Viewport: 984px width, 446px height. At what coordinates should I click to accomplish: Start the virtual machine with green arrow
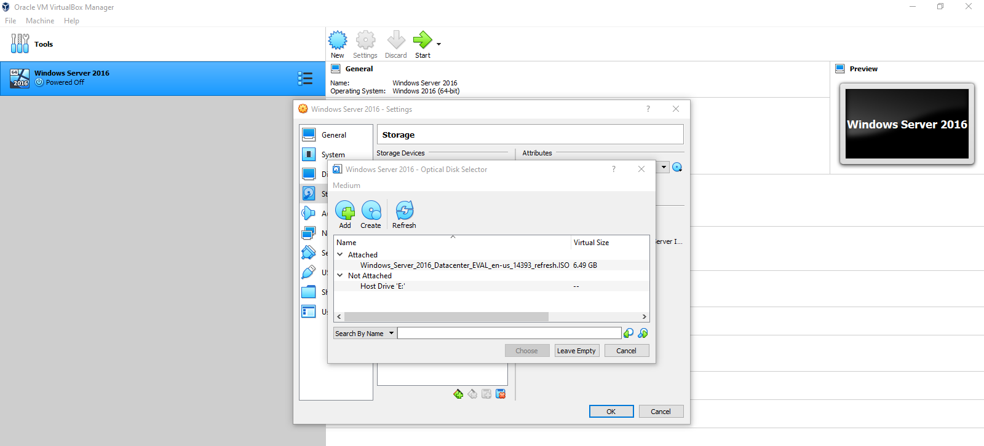point(422,41)
